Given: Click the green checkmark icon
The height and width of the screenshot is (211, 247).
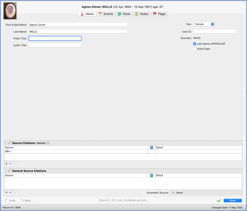Looking at the screenshot, I should coord(219,201).
